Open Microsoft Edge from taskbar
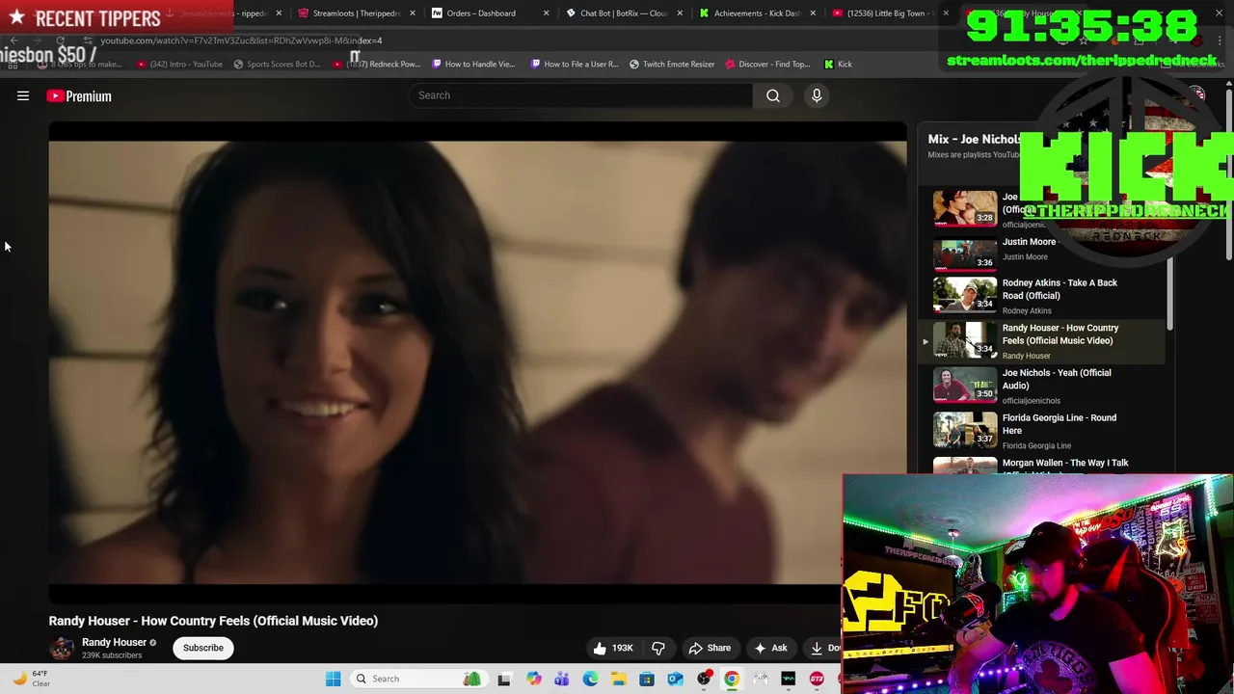 [590, 679]
